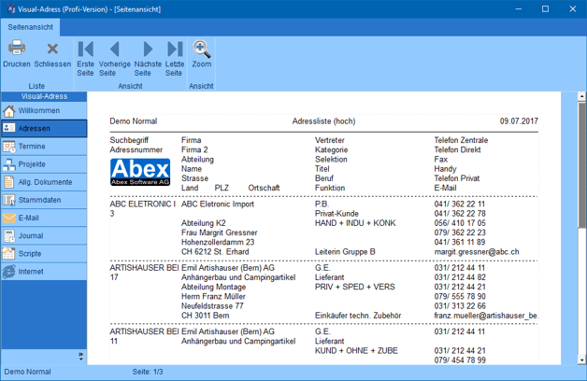Click the scroll-down arrow of preview scrollbar
The height and width of the screenshot is (381, 587).
pyautogui.click(x=581, y=360)
